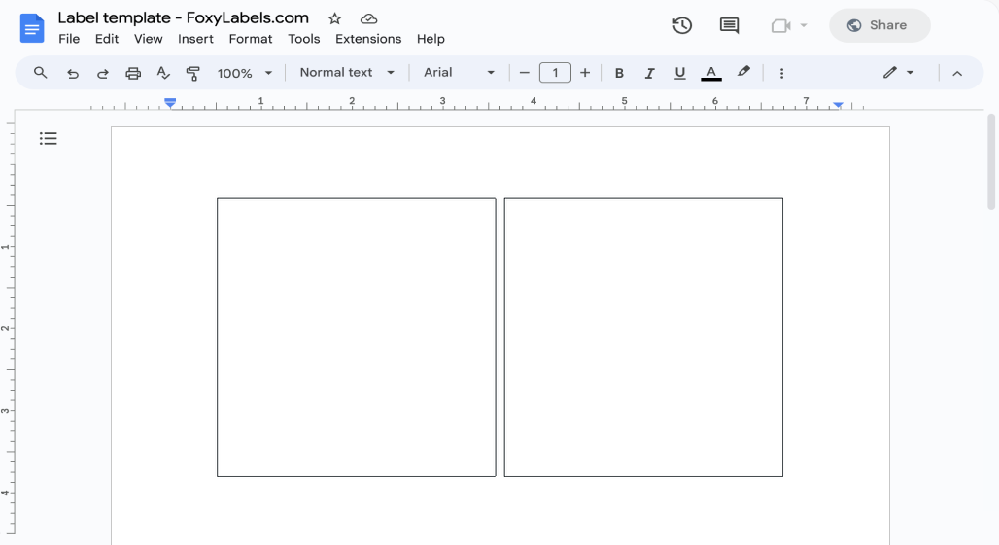
Task: Click the right indent ruler marker
Action: click(x=838, y=104)
